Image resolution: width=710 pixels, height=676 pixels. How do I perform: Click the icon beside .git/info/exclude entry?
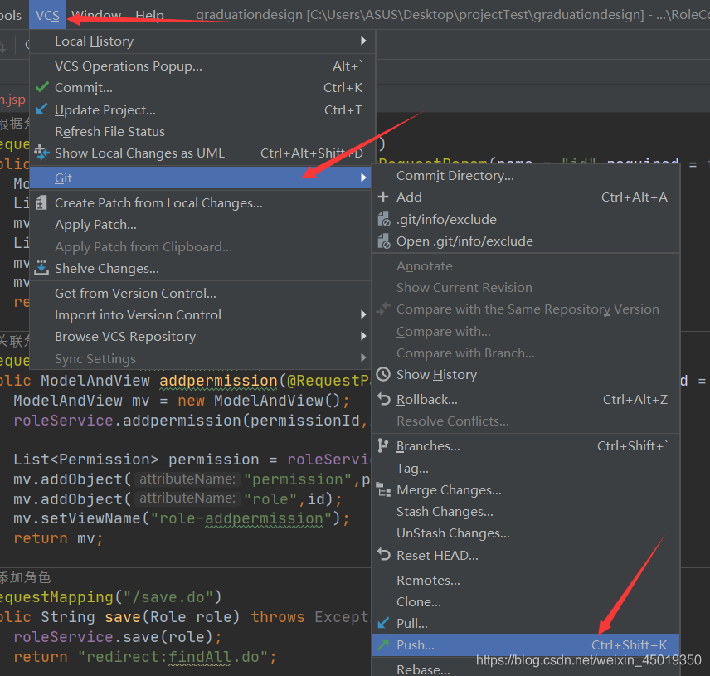[383, 219]
